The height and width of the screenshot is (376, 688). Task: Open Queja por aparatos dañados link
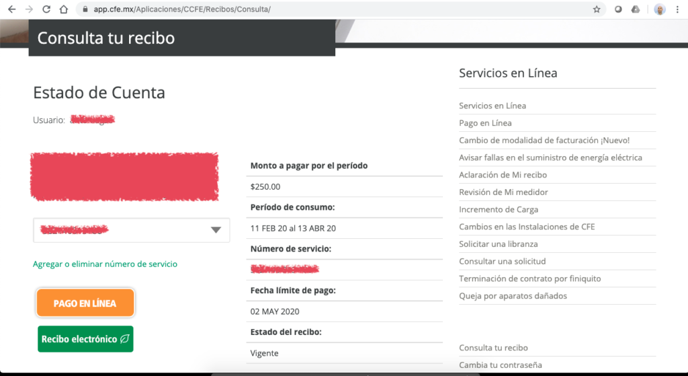513,295
